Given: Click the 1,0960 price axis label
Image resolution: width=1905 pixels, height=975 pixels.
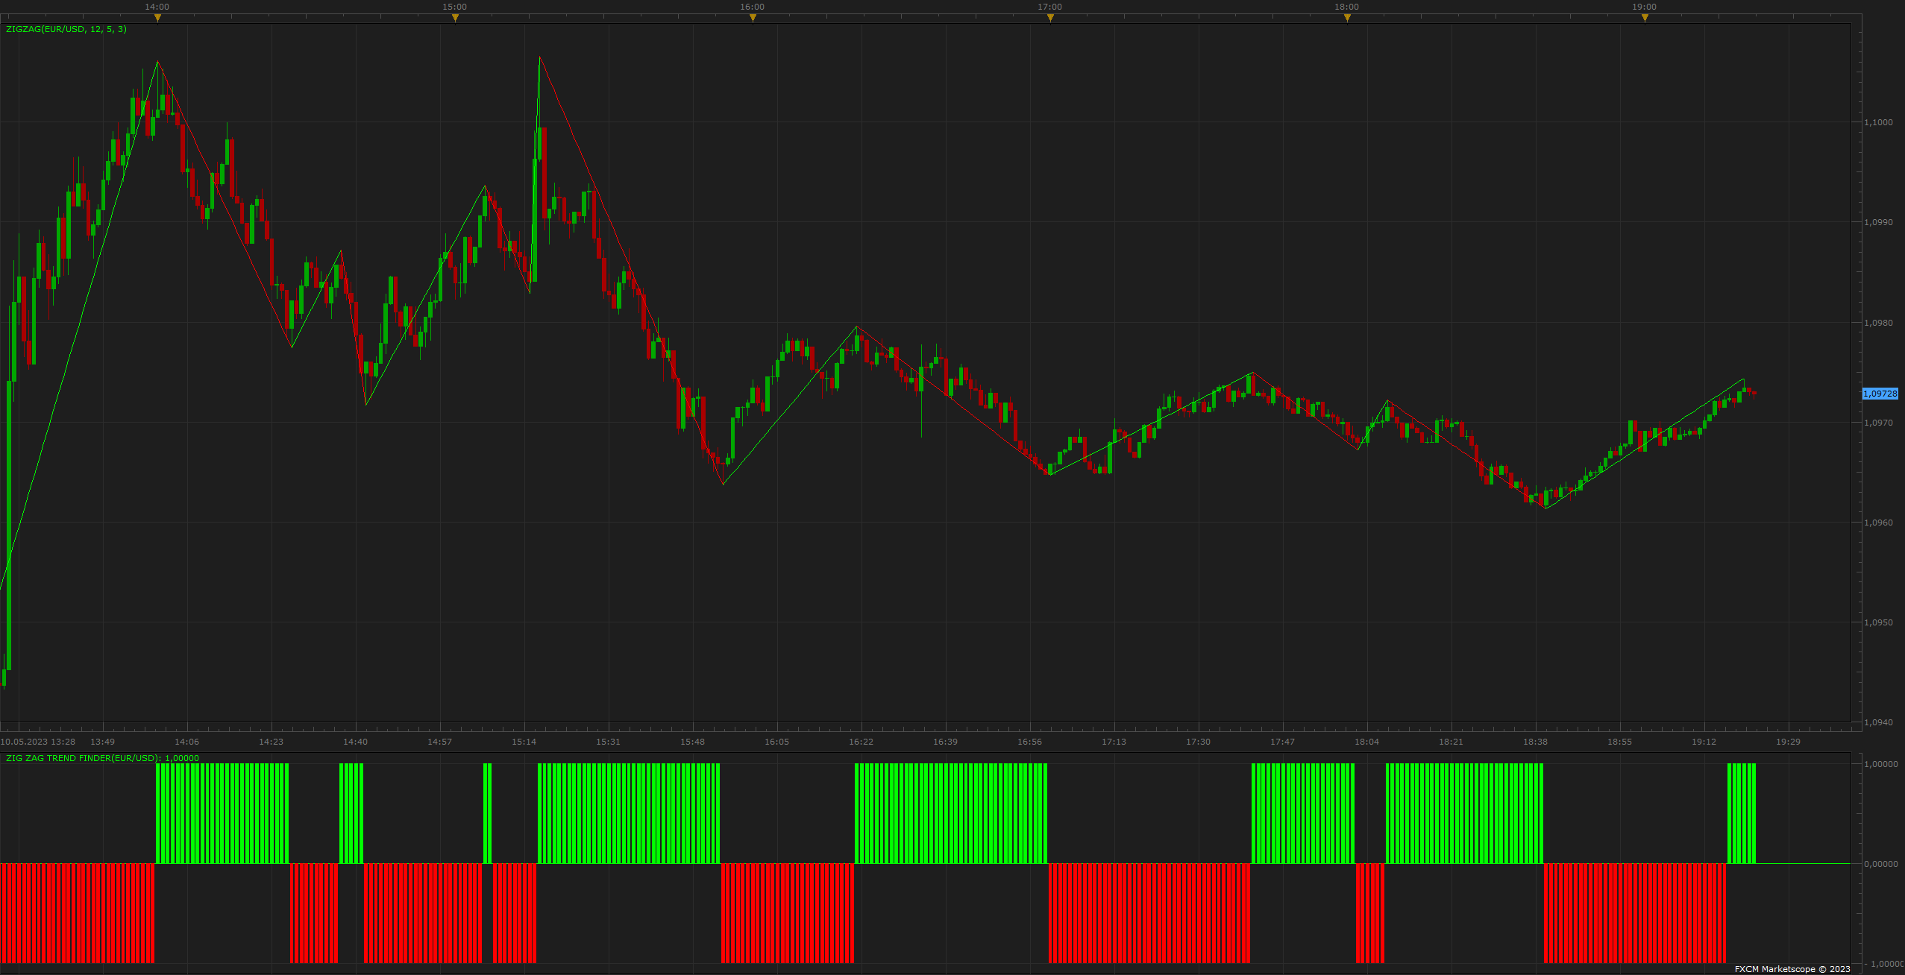Looking at the screenshot, I should pos(1878,523).
